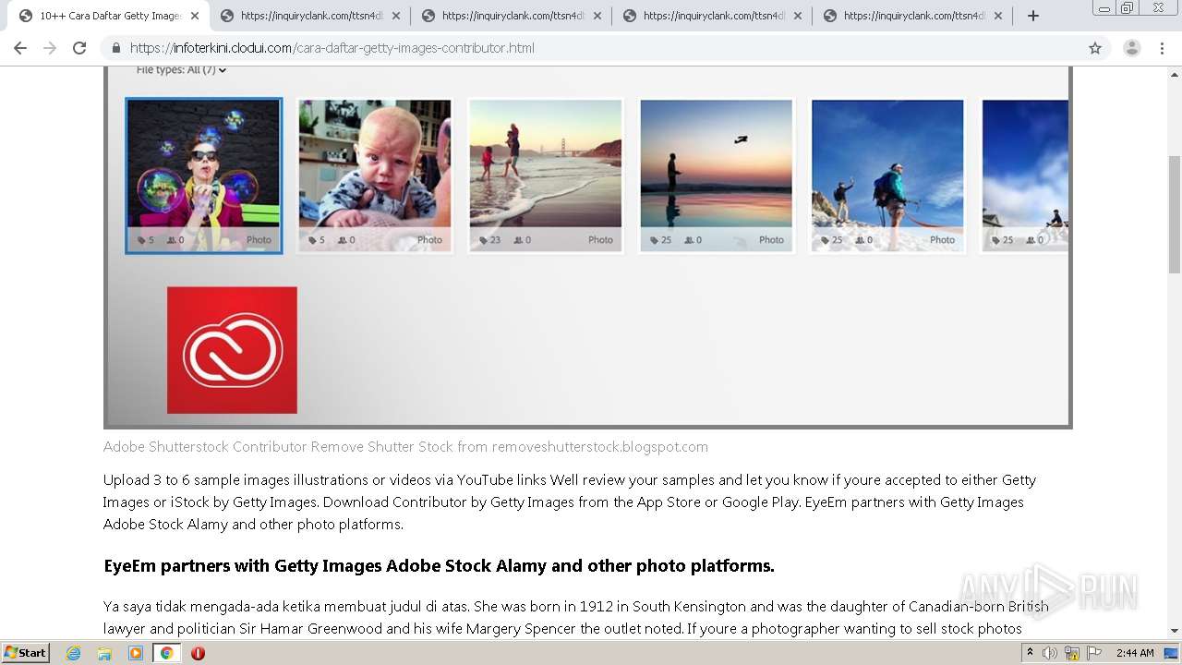The image size is (1182, 665).
Task: Switch to the second tab, inquiryclank.com
Action: [x=310, y=16]
